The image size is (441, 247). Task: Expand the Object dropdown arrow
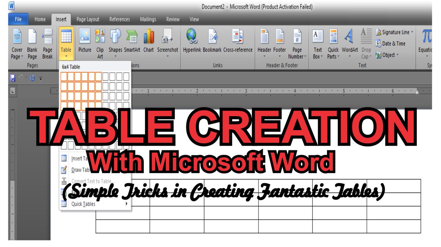pyautogui.click(x=398, y=55)
